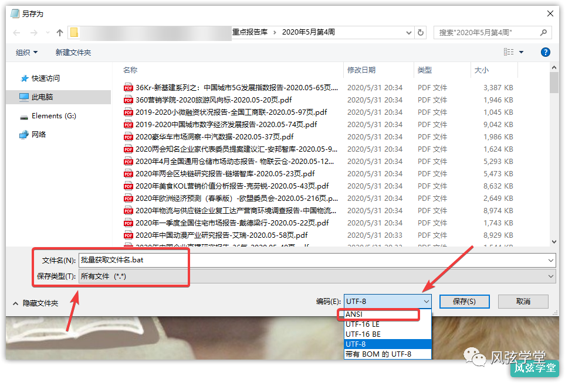Click PDF icon of 360营销学院 file
565x383 pixels.
coord(128,100)
